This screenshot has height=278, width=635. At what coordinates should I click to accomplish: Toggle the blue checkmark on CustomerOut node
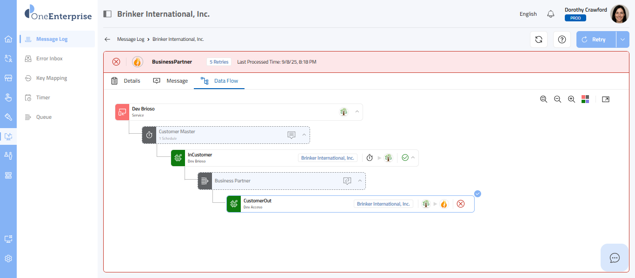(x=477, y=194)
